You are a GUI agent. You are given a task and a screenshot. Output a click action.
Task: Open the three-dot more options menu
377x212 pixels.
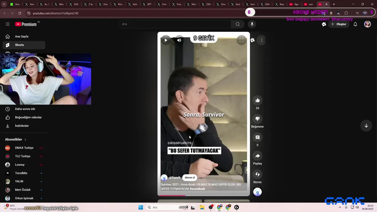262,40
